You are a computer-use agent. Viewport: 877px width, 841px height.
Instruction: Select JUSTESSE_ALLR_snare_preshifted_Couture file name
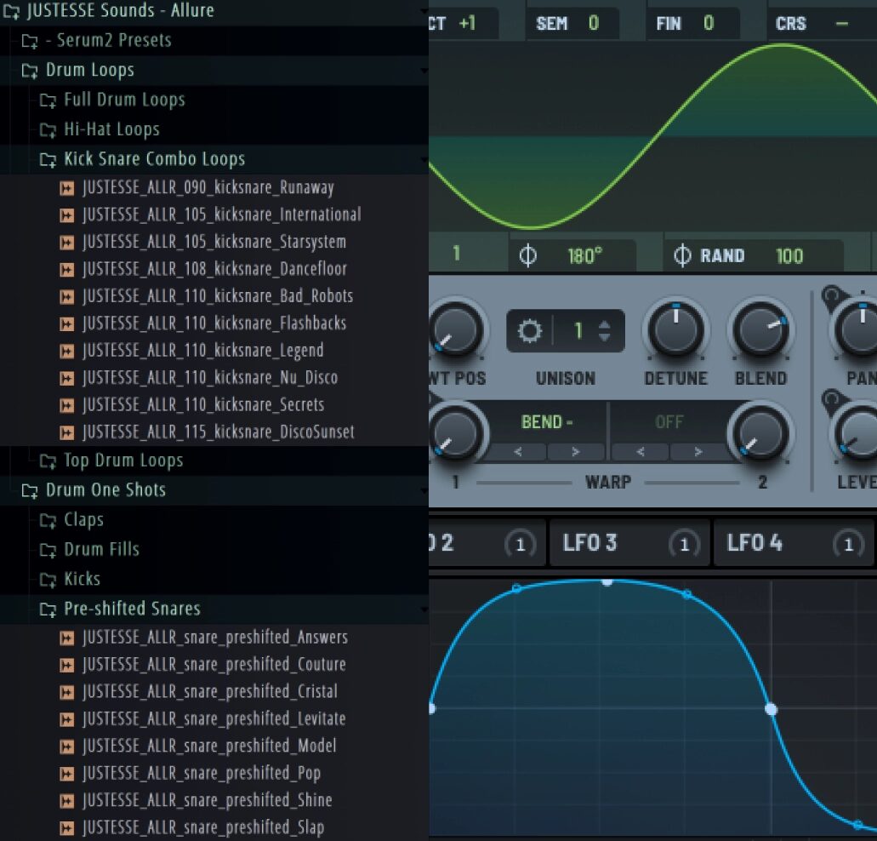(x=214, y=665)
